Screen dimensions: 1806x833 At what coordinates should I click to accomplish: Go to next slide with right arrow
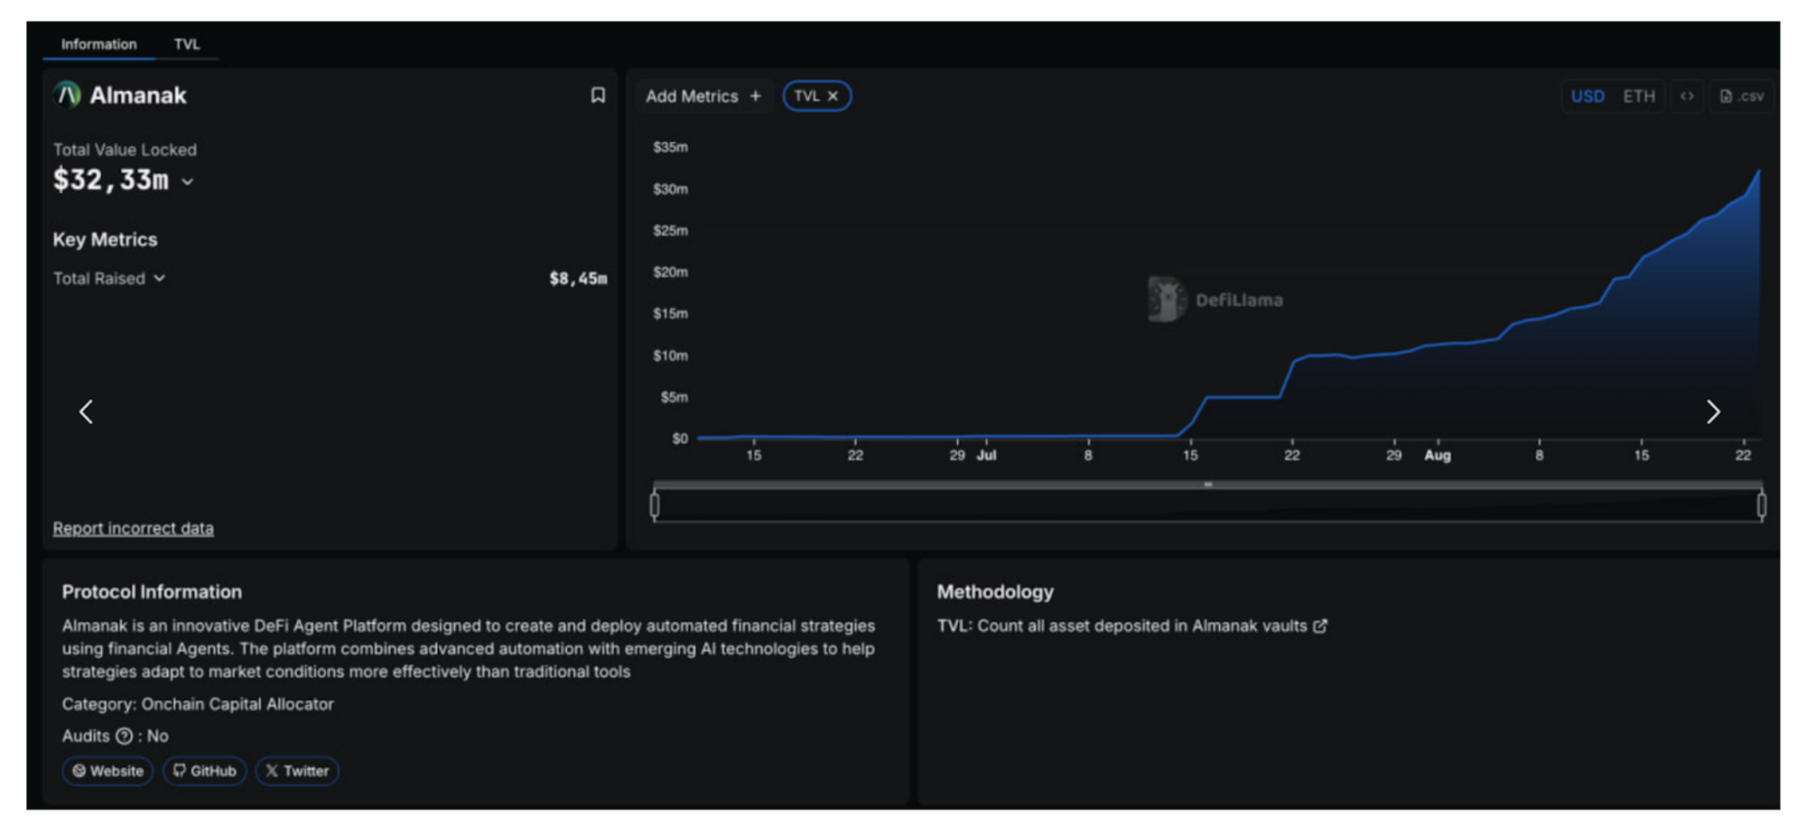[x=1712, y=412]
